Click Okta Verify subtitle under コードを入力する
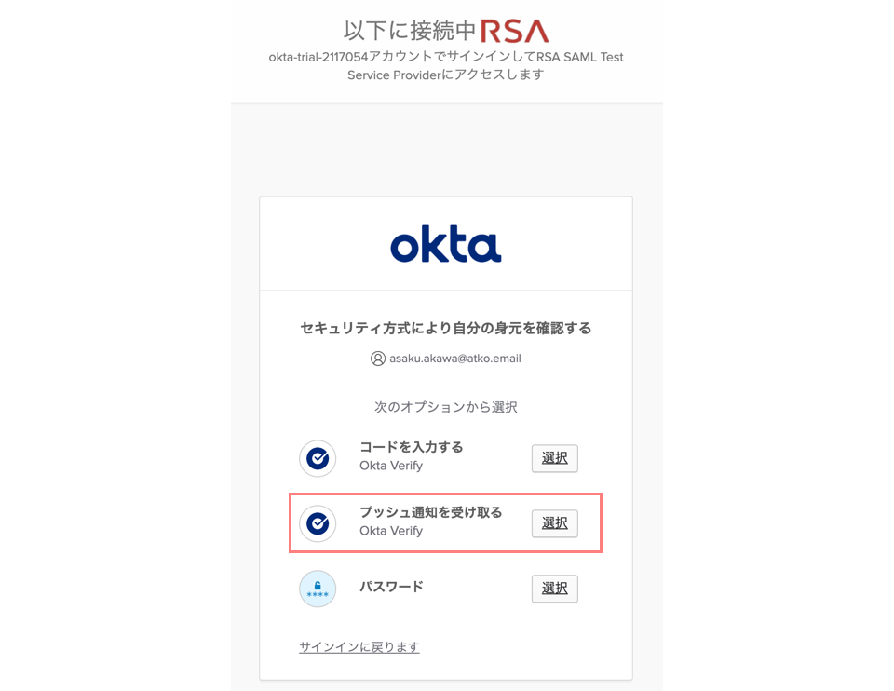 [391, 466]
